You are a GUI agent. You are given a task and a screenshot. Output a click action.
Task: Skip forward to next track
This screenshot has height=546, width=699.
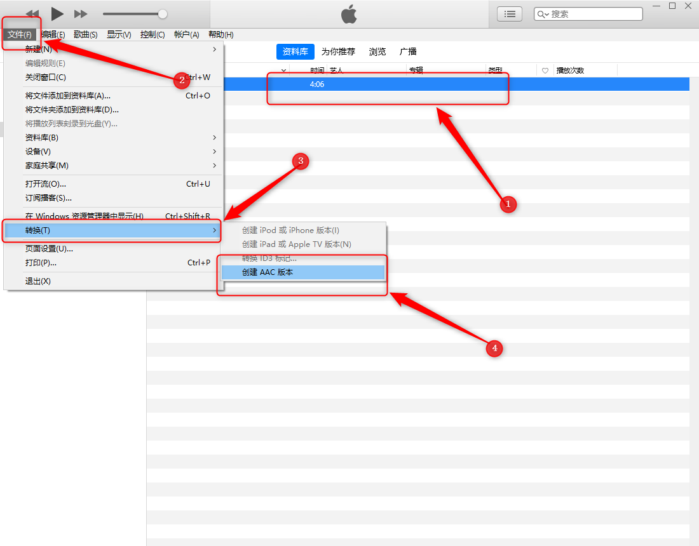coord(81,14)
